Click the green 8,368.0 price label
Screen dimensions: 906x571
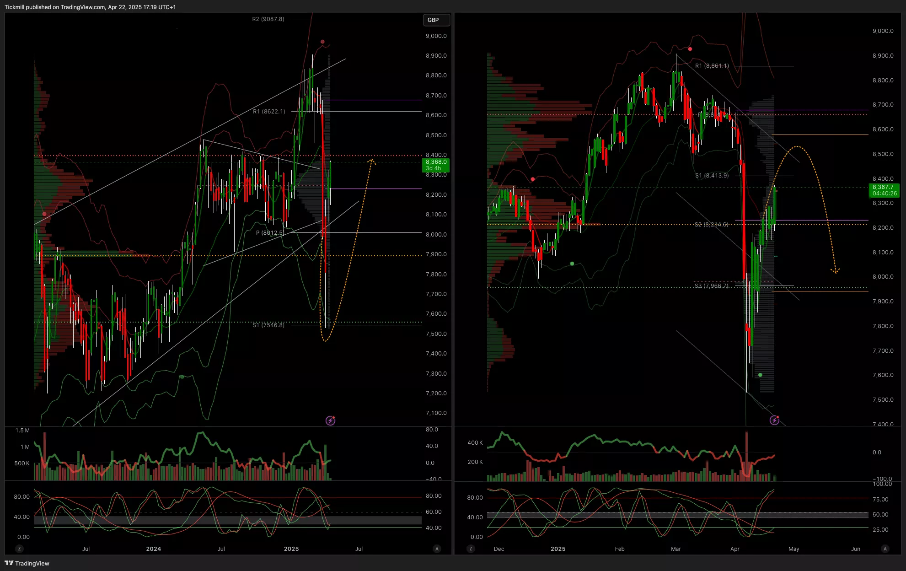pos(435,165)
